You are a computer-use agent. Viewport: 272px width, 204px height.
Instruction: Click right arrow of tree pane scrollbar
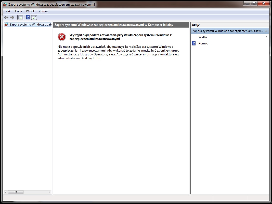point(49,192)
